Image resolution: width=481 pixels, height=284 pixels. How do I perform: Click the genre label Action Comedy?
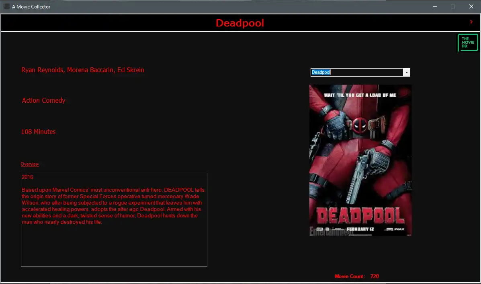[x=43, y=101]
